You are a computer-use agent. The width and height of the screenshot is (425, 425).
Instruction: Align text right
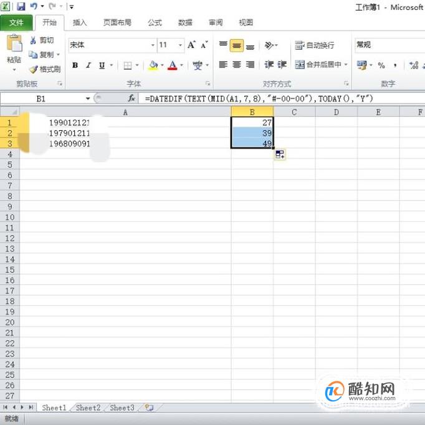[x=250, y=65]
